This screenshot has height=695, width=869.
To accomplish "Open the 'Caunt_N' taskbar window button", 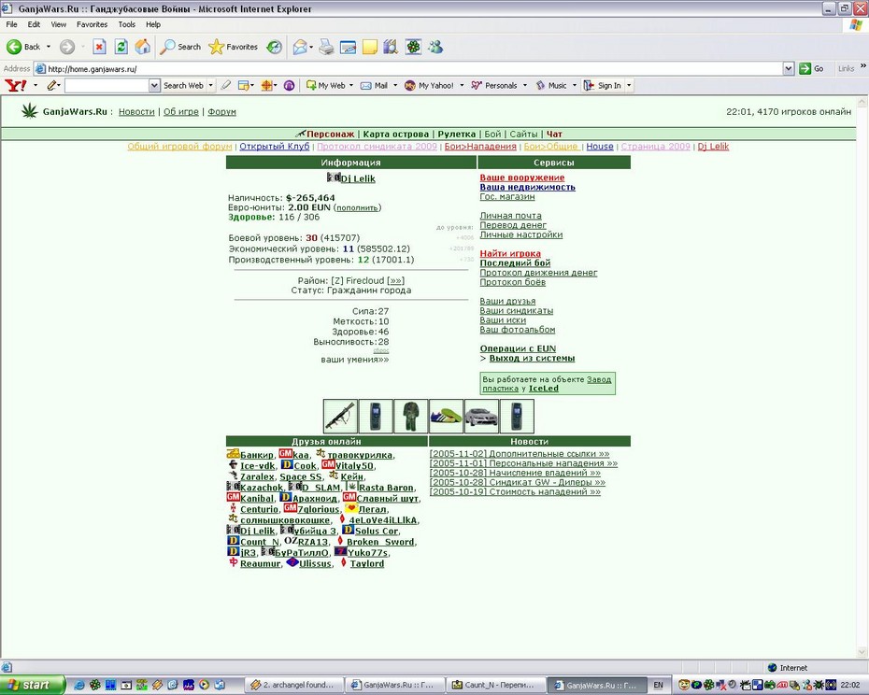I will coord(495,685).
